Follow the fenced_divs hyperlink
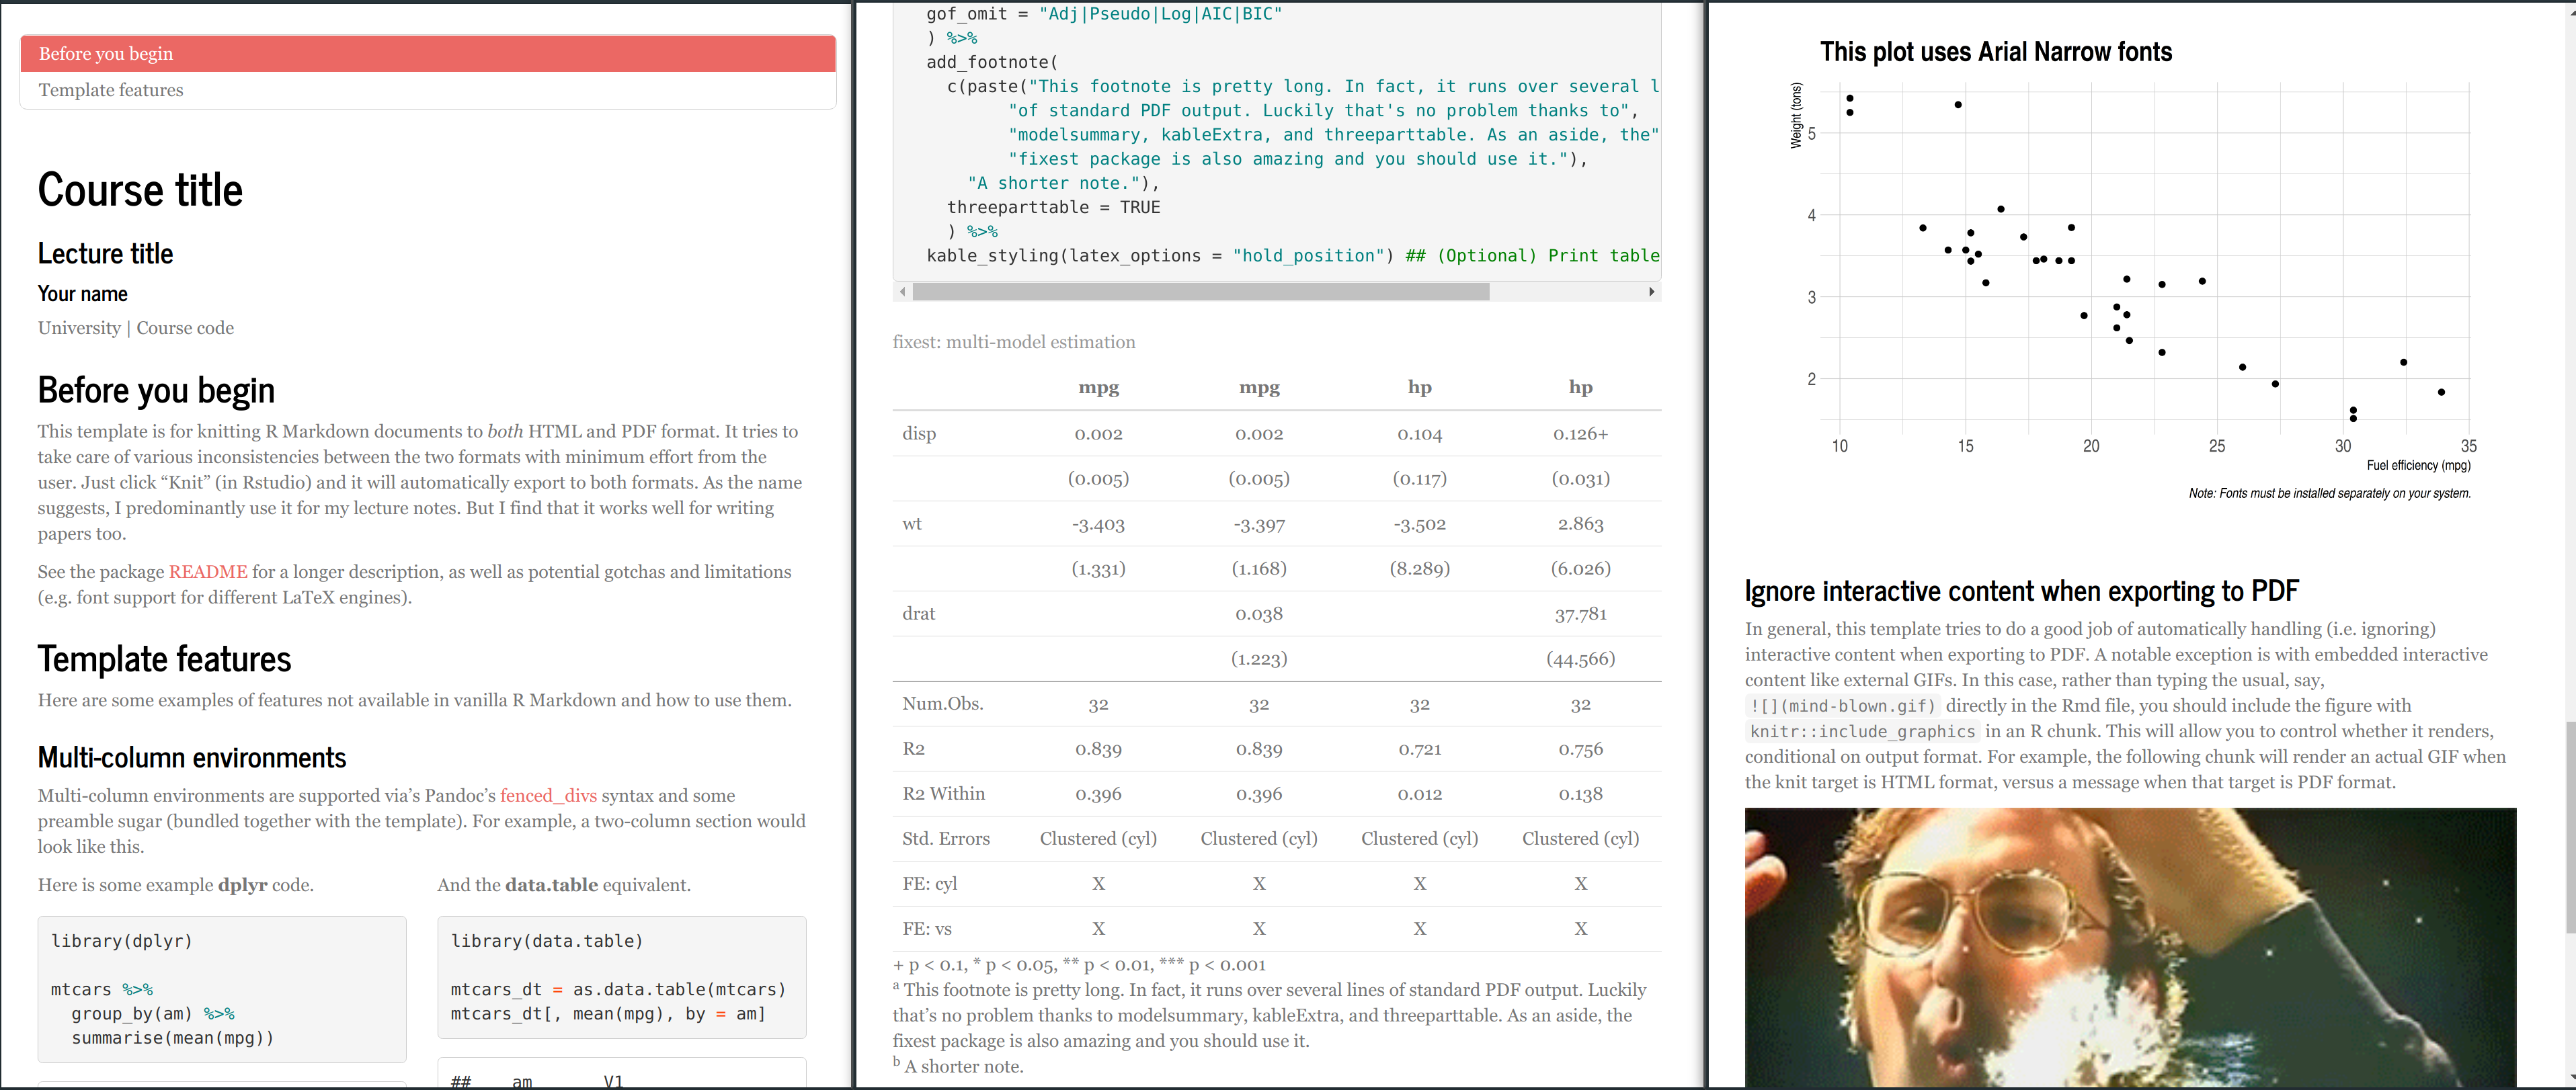 (x=548, y=796)
